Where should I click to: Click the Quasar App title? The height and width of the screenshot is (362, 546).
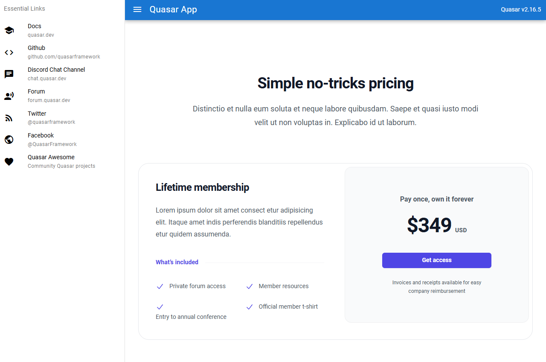pos(173,9)
